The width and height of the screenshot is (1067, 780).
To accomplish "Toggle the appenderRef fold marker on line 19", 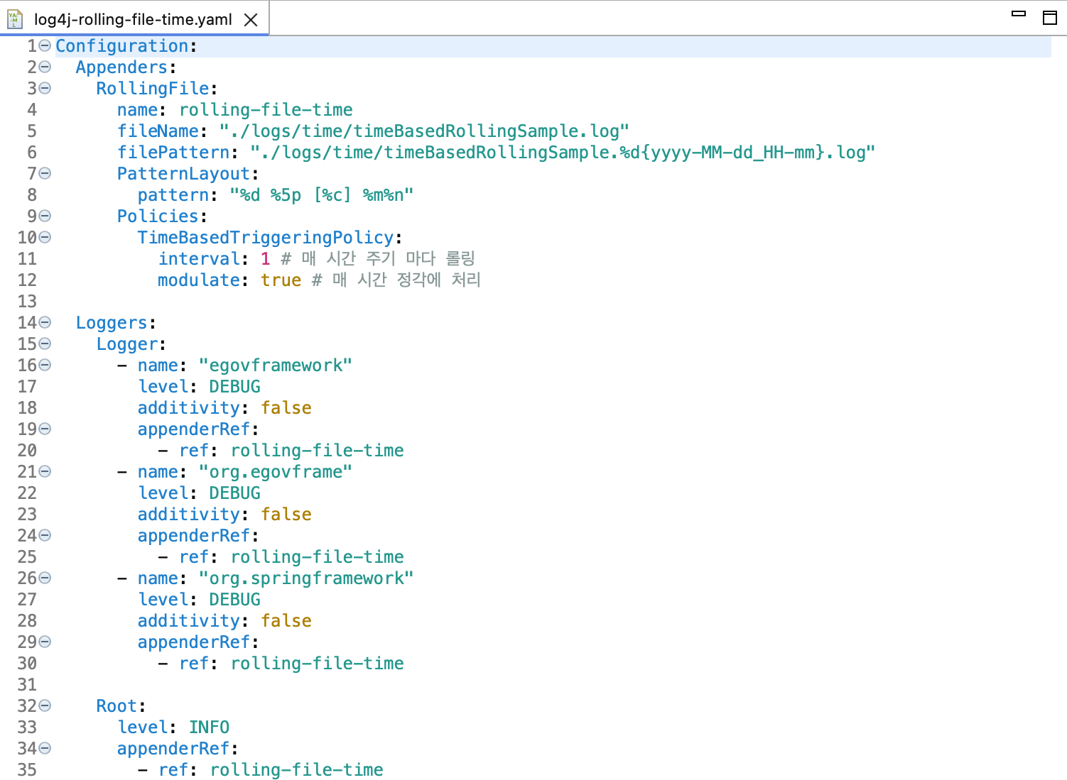I will (x=44, y=429).
